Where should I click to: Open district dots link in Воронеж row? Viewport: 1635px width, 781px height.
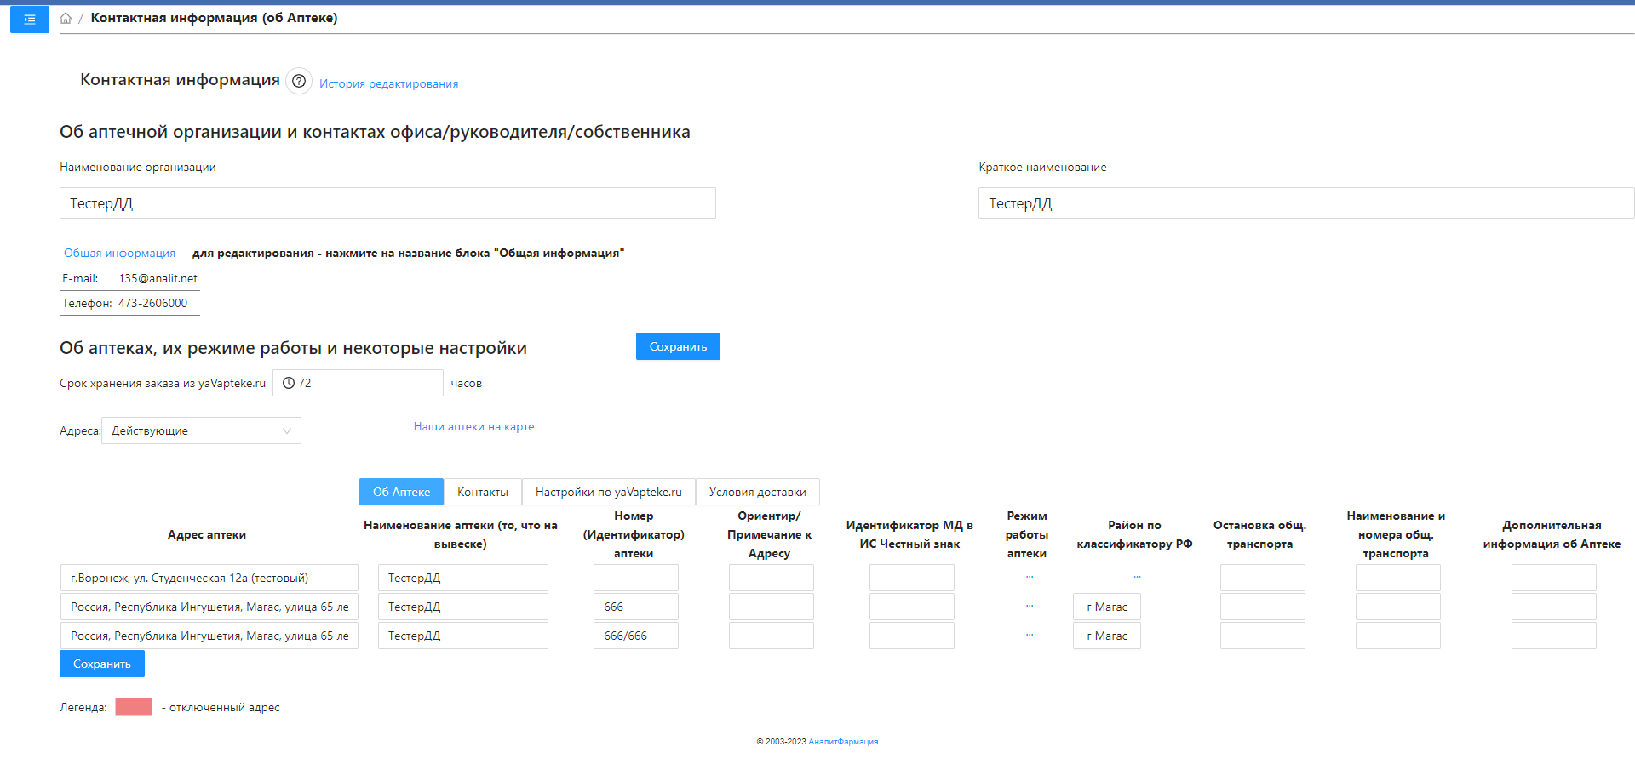(1137, 578)
